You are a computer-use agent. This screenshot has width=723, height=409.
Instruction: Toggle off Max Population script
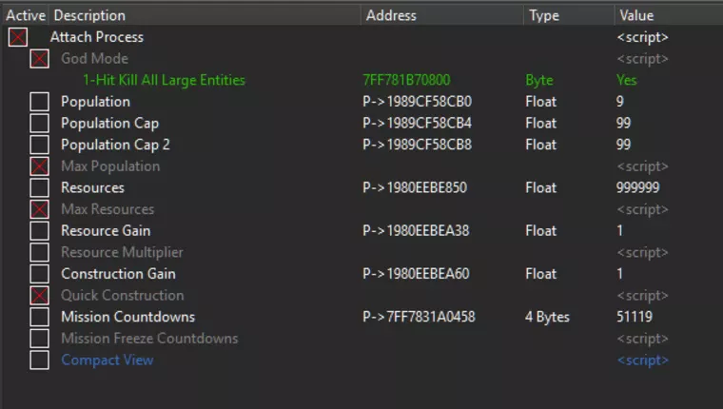39,166
